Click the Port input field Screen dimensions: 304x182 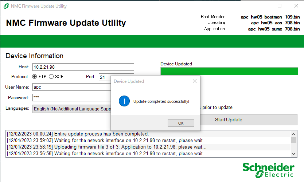coord(105,77)
